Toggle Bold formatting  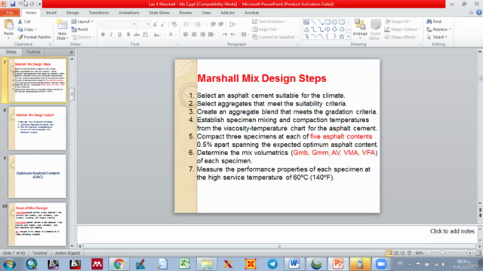[x=103, y=35]
